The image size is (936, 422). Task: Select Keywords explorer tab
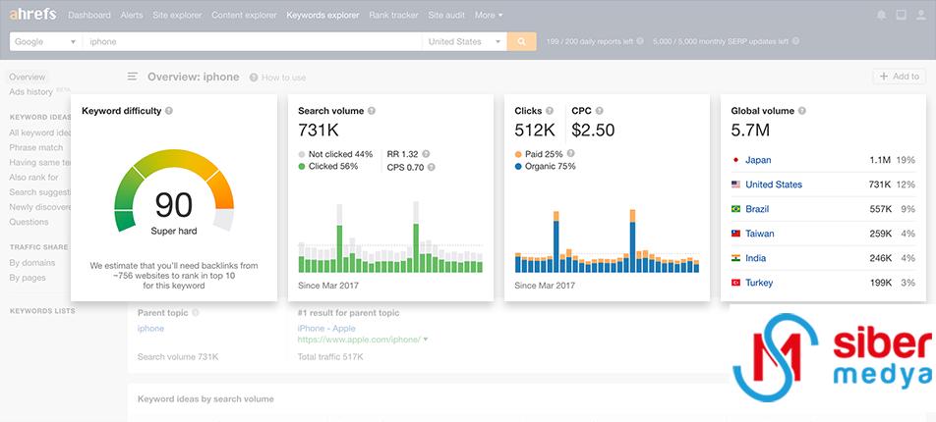tap(322, 15)
